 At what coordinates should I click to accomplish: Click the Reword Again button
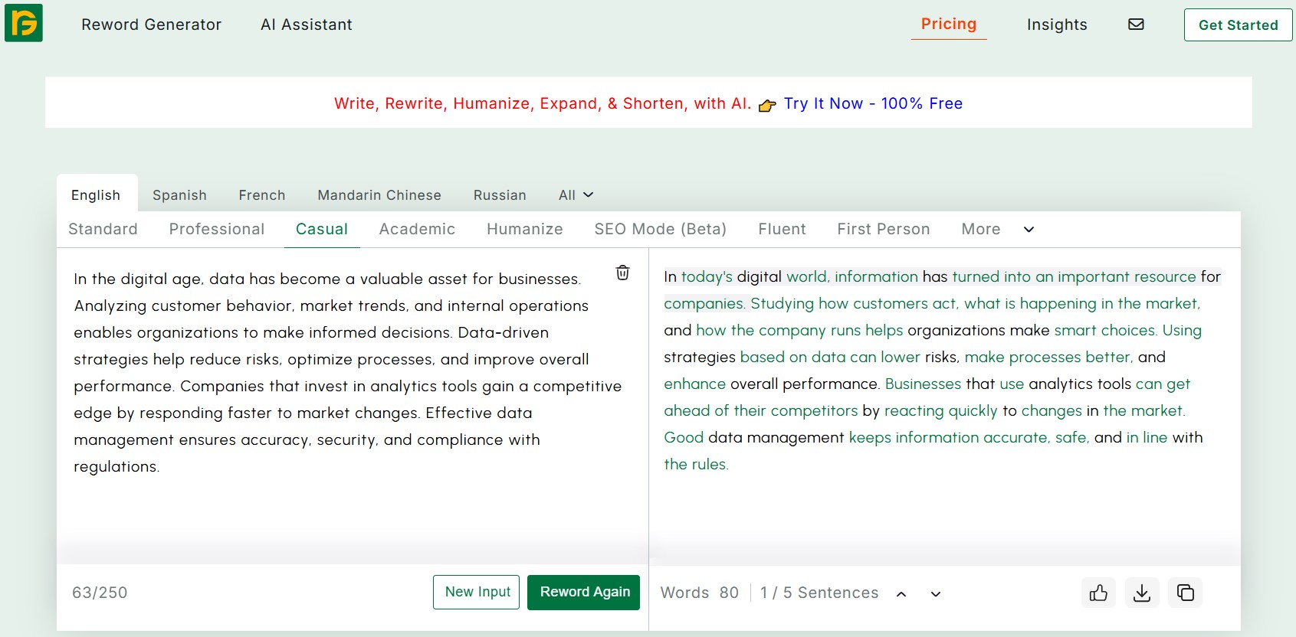click(x=583, y=592)
